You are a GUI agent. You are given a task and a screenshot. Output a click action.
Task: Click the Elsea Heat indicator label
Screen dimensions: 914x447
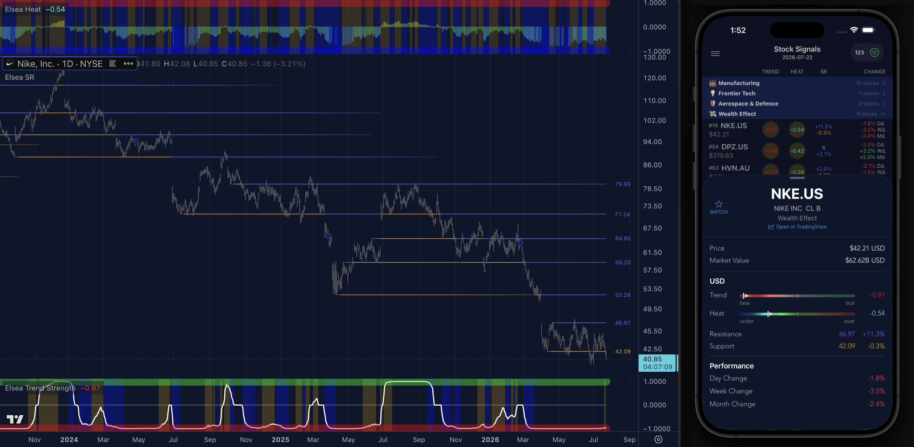coord(23,9)
